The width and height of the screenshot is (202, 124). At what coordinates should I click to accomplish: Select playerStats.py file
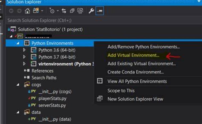pyautogui.click(x=52, y=99)
